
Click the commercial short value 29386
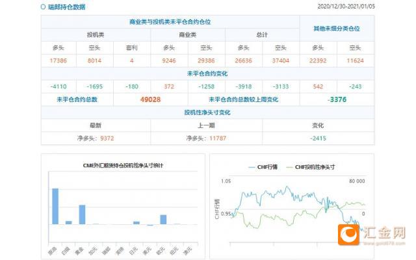(206, 60)
